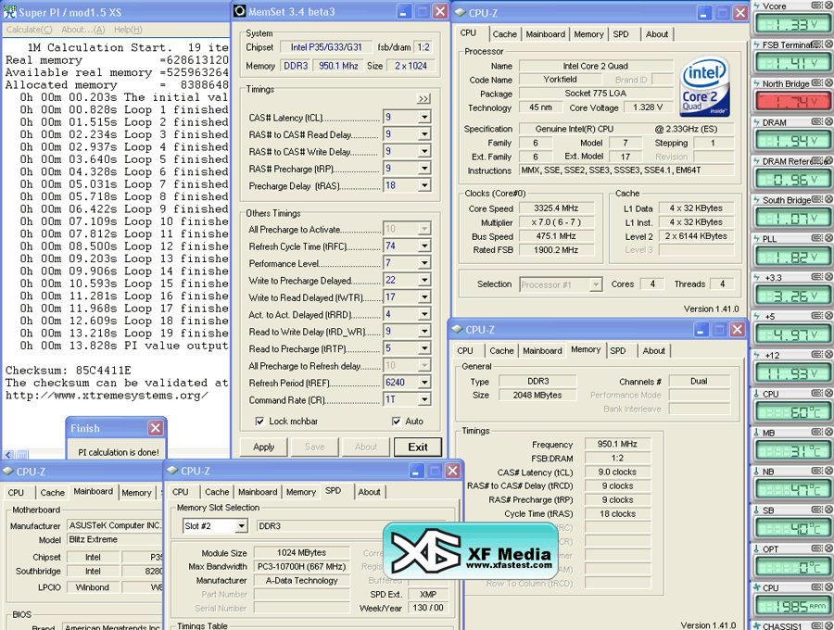Close the PLL voltage panel
The width and height of the screenshot is (834, 630).
[828, 238]
